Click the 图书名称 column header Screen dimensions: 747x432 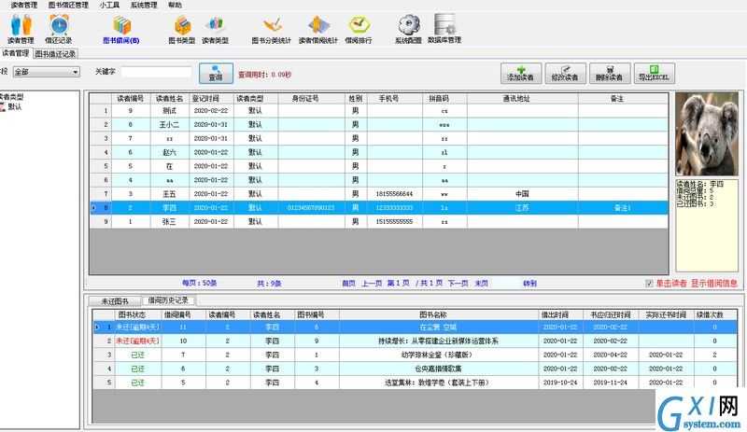pyautogui.click(x=438, y=314)
